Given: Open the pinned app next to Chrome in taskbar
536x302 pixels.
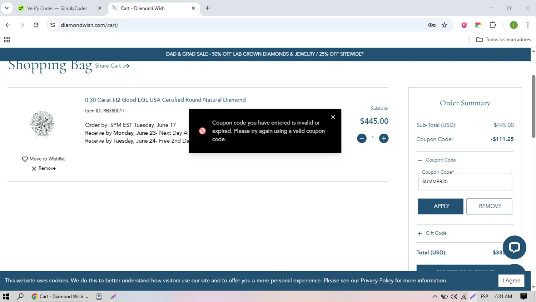Looking at the screenshot, I should pyautogui.click(x=99, y=296).
